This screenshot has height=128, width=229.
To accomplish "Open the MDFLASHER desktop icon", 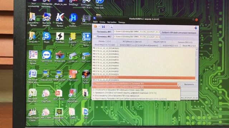I will 59,76.
